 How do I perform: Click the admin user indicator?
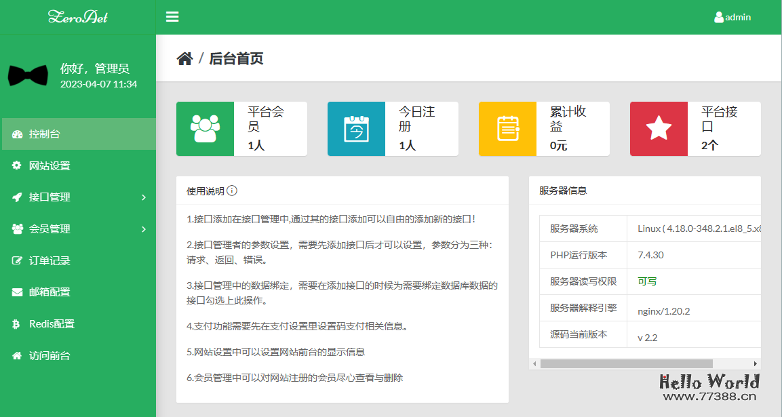(x=732, y=17)
